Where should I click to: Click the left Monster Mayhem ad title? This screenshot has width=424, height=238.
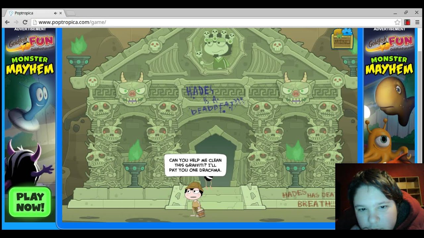click(30, 65)
